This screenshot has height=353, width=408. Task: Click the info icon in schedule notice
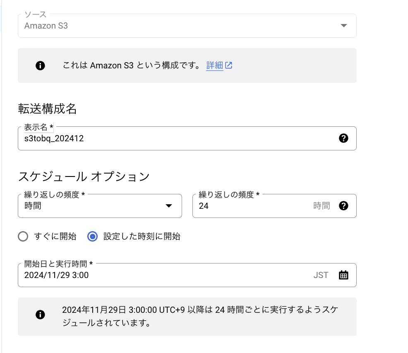coord(40,314)
